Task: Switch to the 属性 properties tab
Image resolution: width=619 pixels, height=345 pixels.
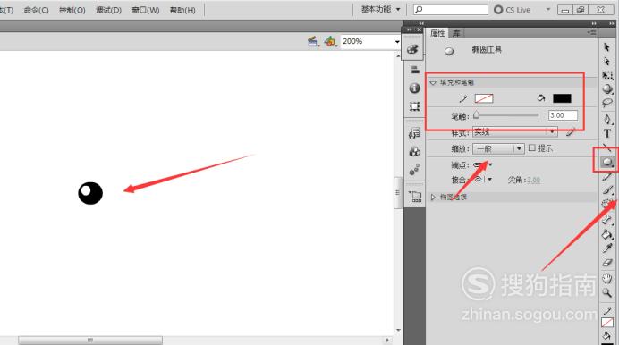Action: 437,33
